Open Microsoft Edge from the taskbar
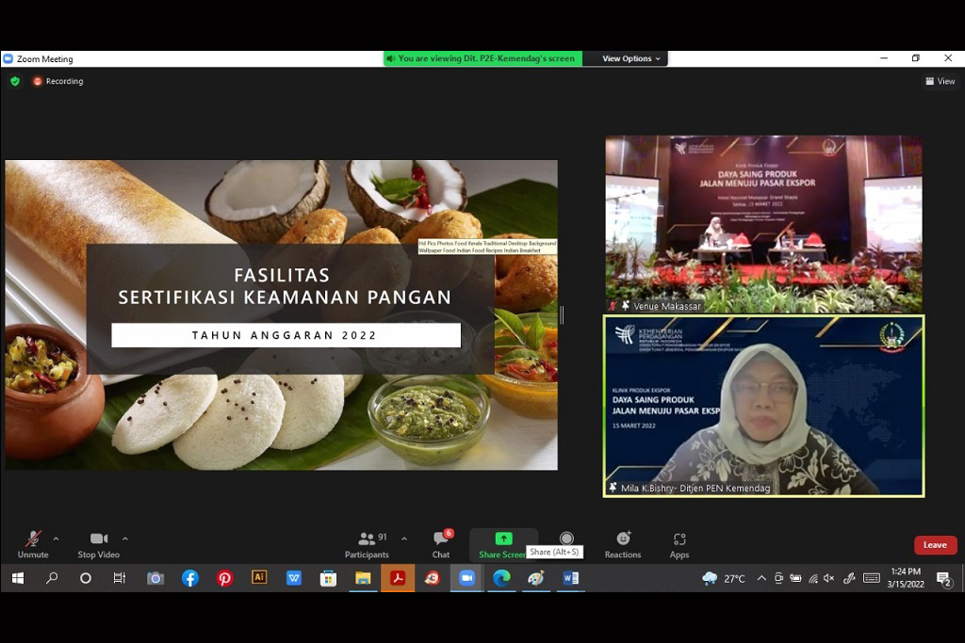Viewport: 965px width, 643px height. click(501, 578)
